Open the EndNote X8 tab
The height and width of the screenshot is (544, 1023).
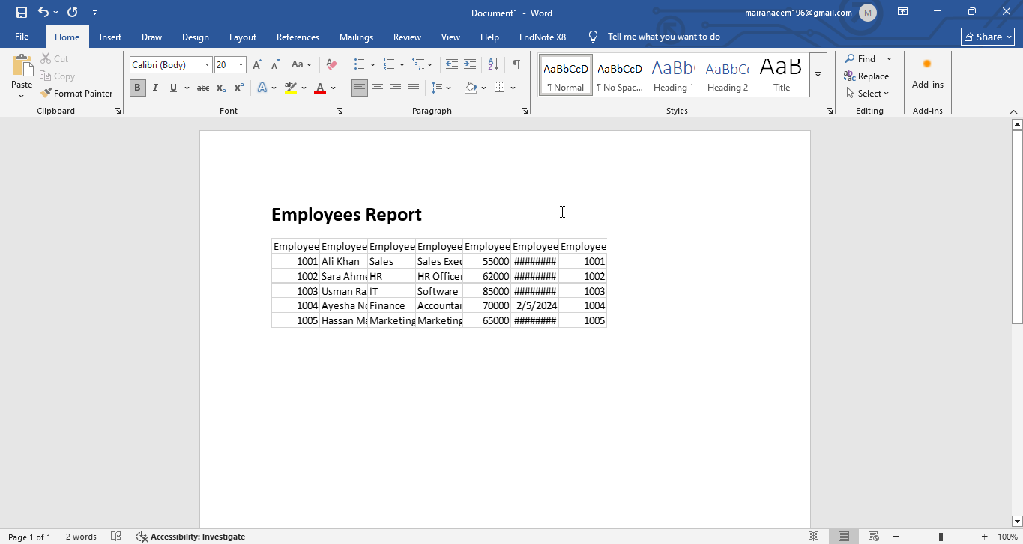(x=543, y=37)
